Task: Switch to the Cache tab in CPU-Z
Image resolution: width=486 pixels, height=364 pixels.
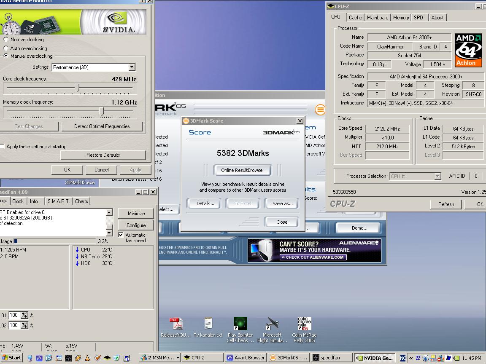Action: [x=355, y=18]
